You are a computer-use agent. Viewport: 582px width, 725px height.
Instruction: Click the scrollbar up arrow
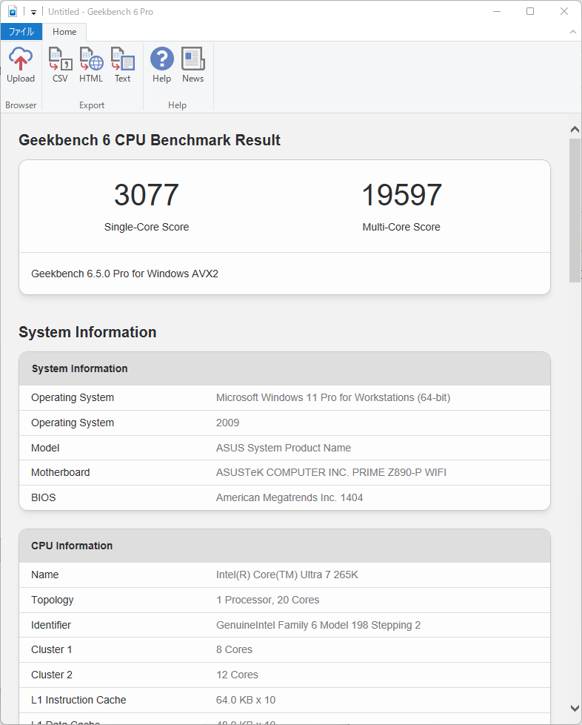point(575,129)
